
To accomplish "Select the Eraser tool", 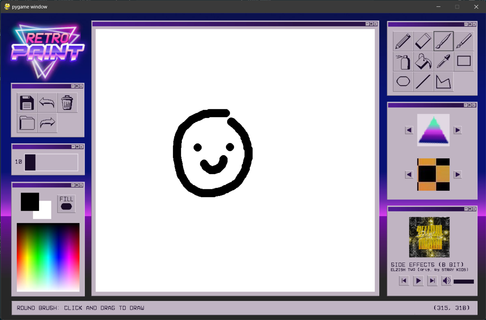I will pyautogui.click(x=423, y=41).
